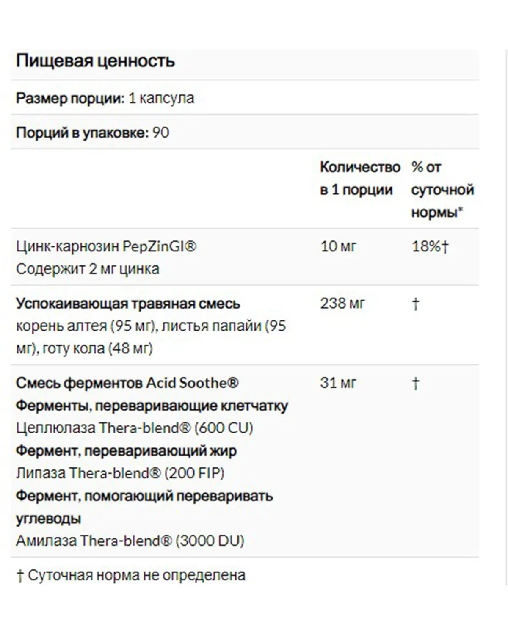The image size is (508, 635).
Task: Click 'Смесь ферментов Acid Soothe®' title
Action: point(127,383)
